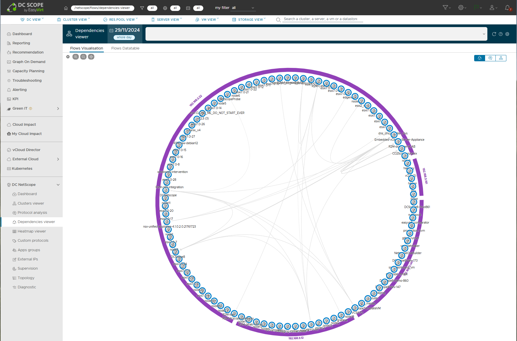Screen dimensions: 517x341
Task: Switch to the hierarchy tree view toggle
Action: click(x=501, y=58)
